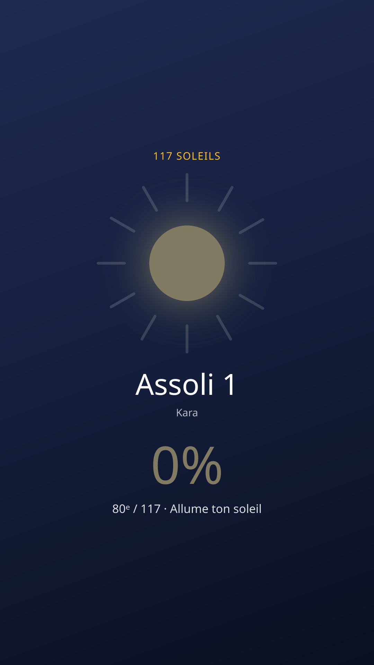Click the five o'clock sun ray
The width and height of the screenshot is (374, 665).
pos(224,328)
